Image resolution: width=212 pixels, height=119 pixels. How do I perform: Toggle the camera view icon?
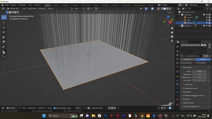172,37
